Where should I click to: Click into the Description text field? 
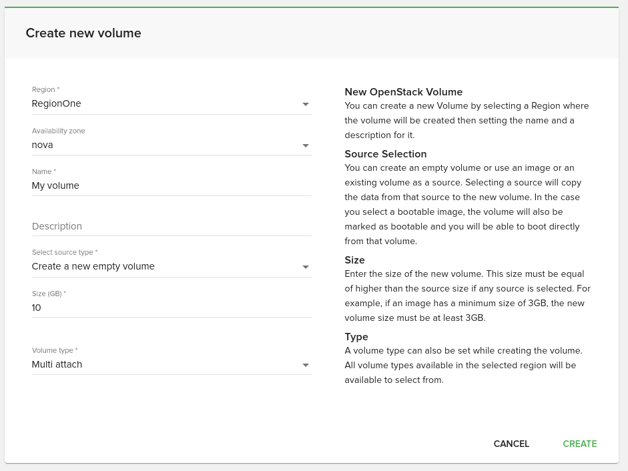(x=172, y=226)
